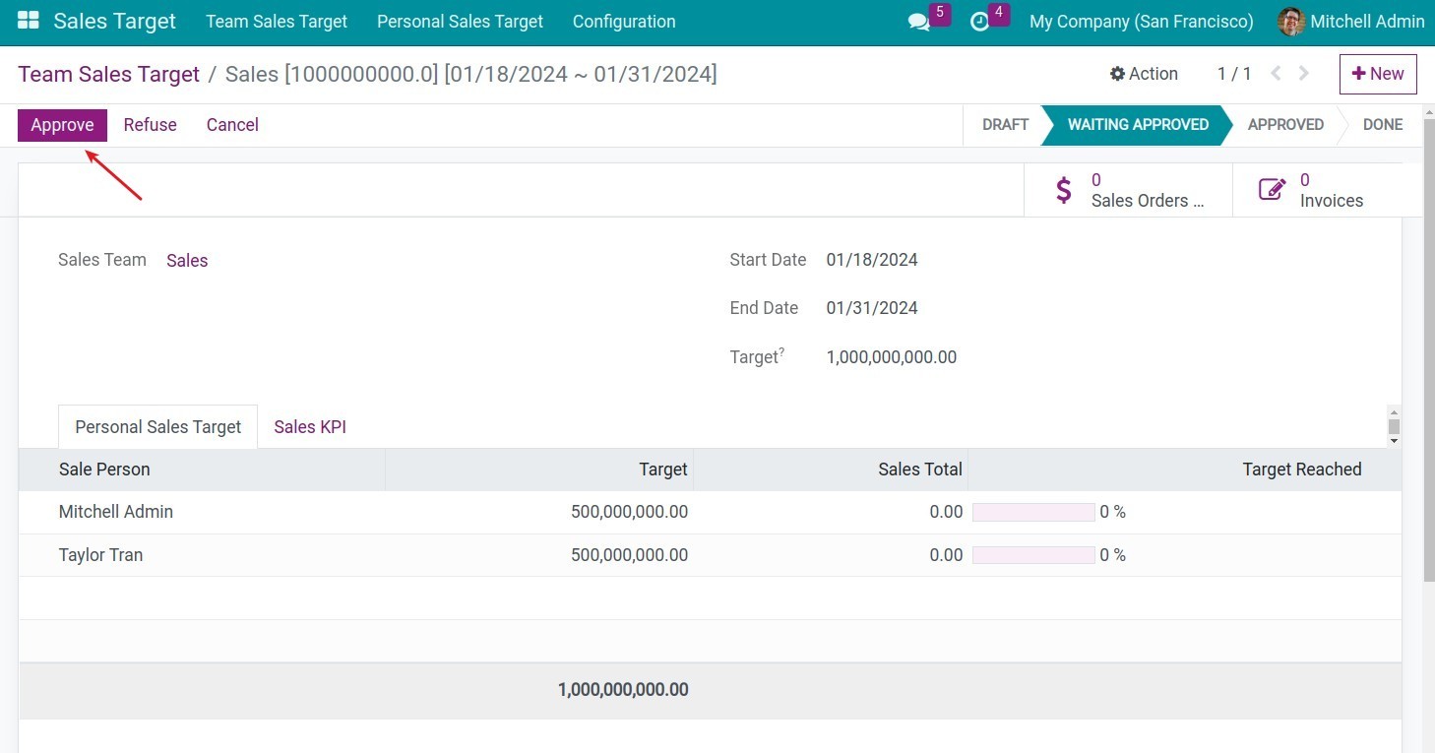Click the End Date value 01/31/2024
1435x753 pixels.
872,308
